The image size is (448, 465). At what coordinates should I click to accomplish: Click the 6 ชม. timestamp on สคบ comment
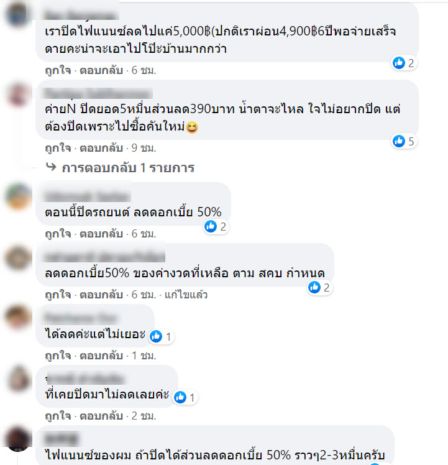(144, 295)
